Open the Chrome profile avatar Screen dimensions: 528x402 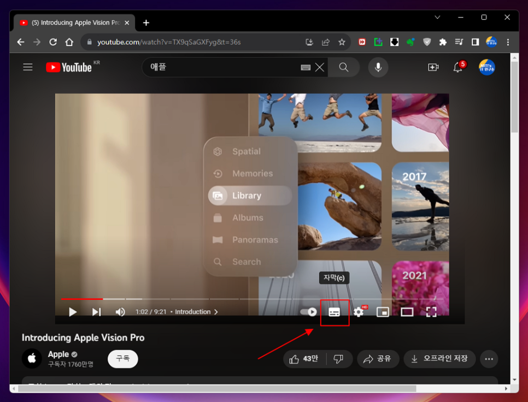pos(491,42)
